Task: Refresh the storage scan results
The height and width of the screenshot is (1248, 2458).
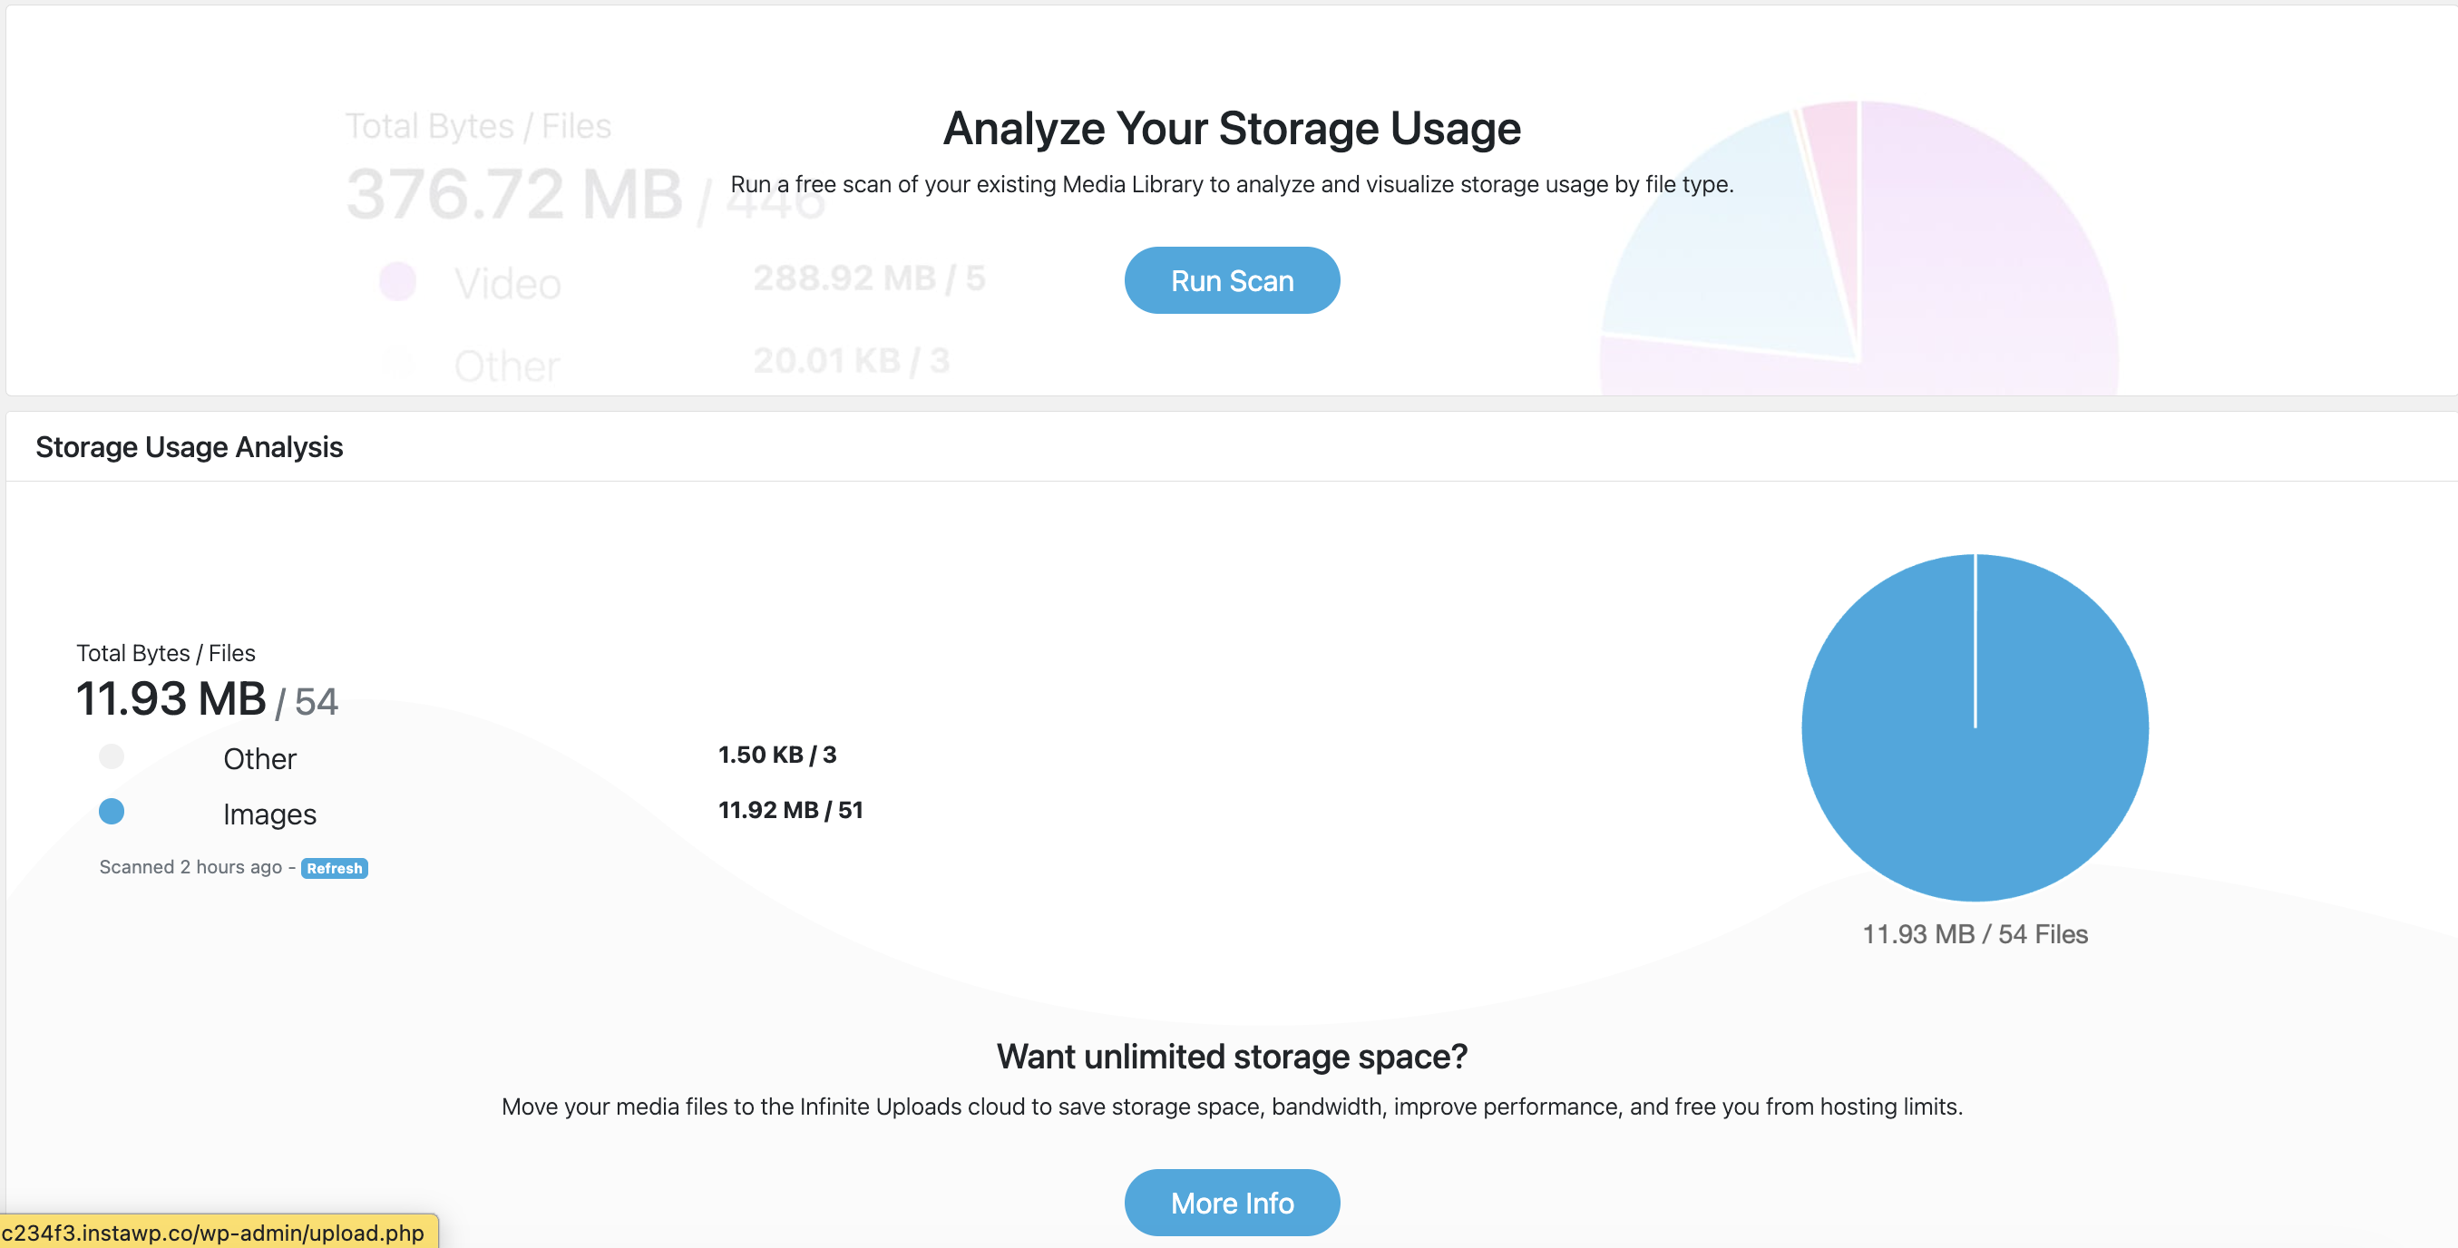Action: coord(334,868)
